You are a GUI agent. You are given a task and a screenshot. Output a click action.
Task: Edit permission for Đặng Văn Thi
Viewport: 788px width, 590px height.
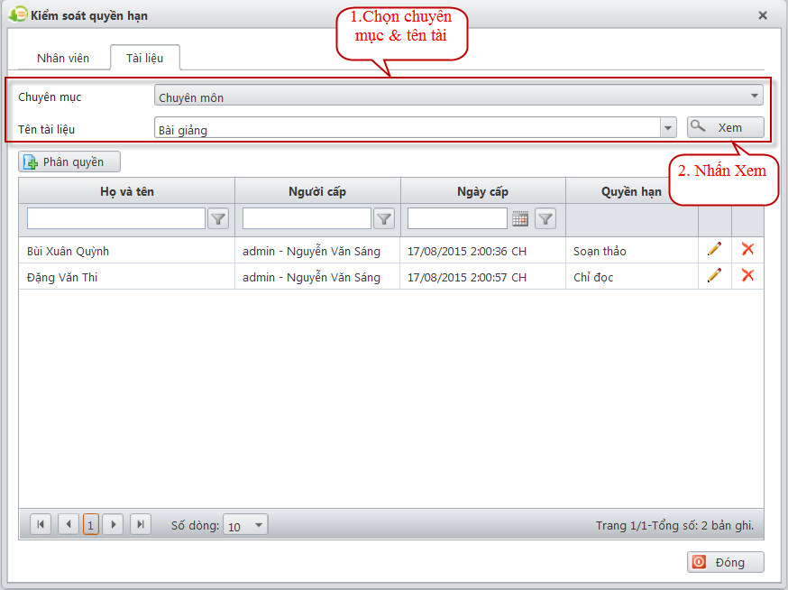(714, 275)
